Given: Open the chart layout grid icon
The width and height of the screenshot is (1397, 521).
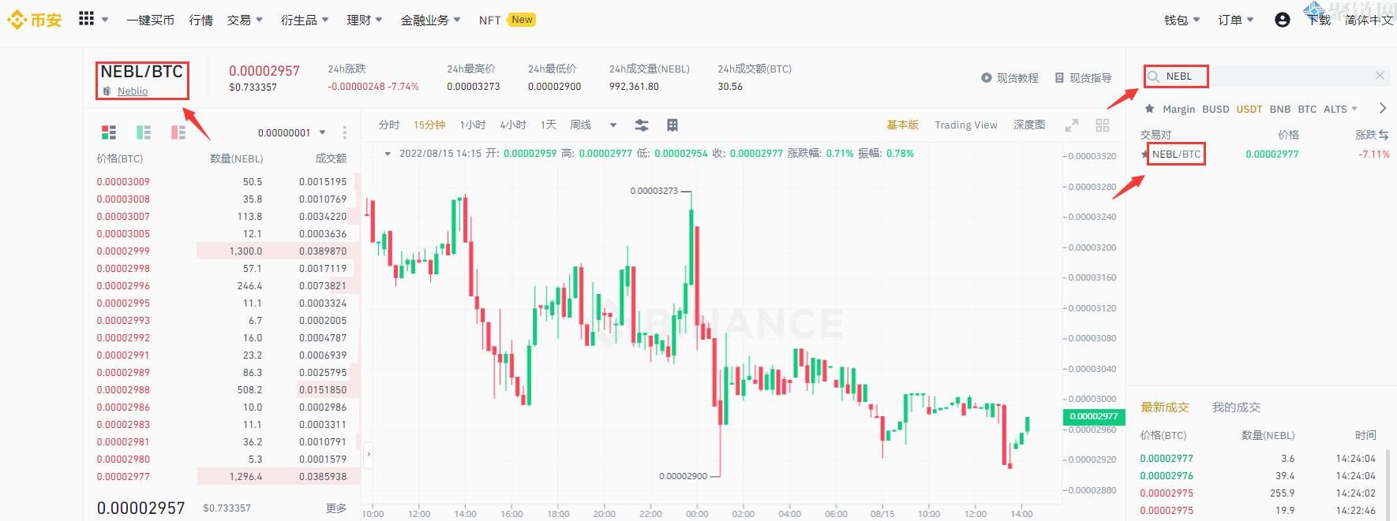Looking at the screenshot, I should pos(672,125).
